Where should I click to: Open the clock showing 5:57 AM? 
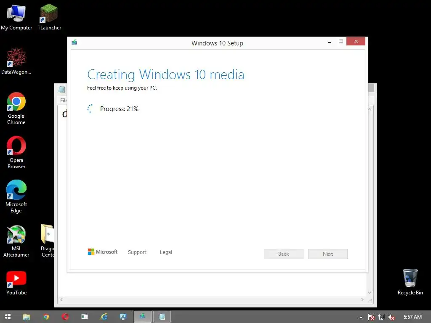tap(412, 317)
